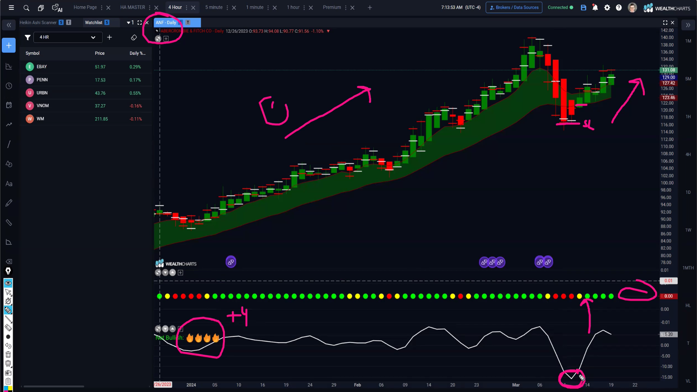Open the clipboard annotation icon
Image resolution: width=697 pixels, height=392 pixels.
tap(8, 381)
